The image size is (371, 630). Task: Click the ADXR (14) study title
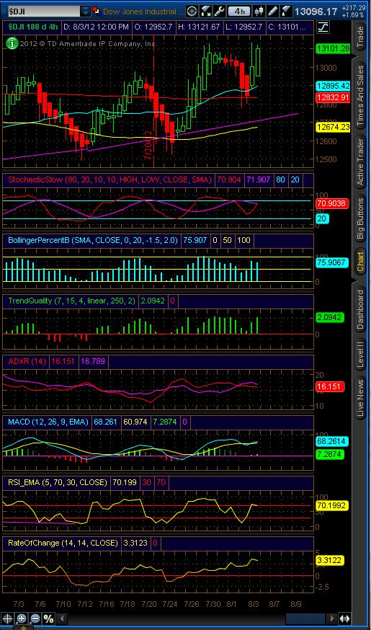click(27, 361)
